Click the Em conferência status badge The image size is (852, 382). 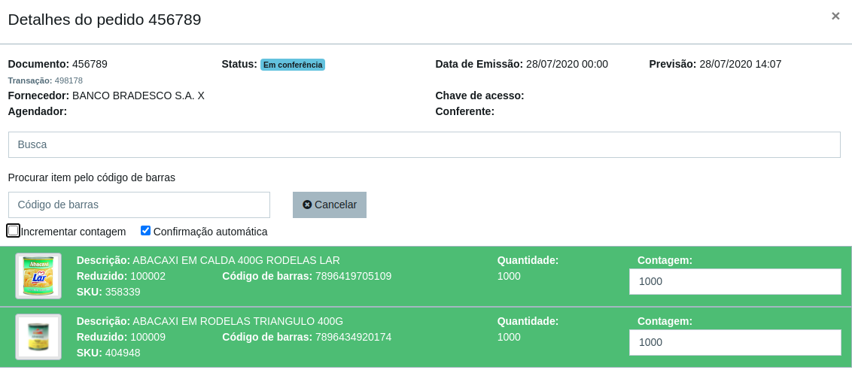coord(292,65)
